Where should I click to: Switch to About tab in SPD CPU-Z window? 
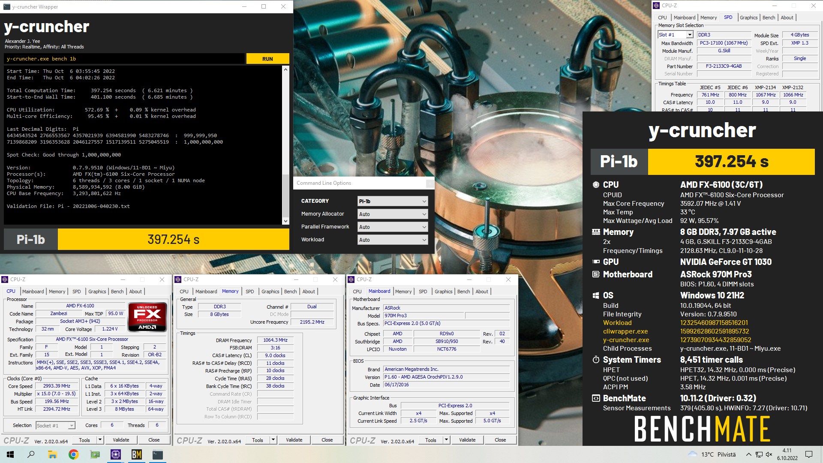[x=787, y=18]
